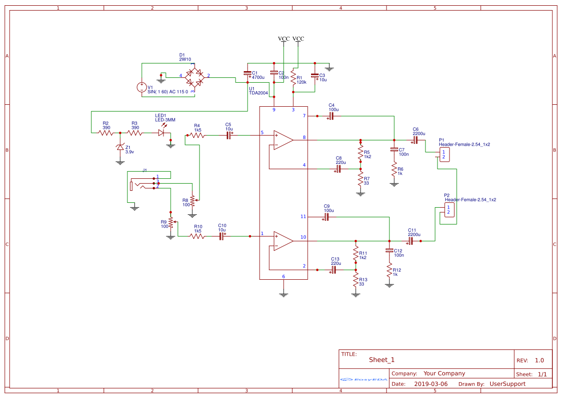The image size is (562, 398).
Task: Click the 2W10 value label
Action: point(185,60)
